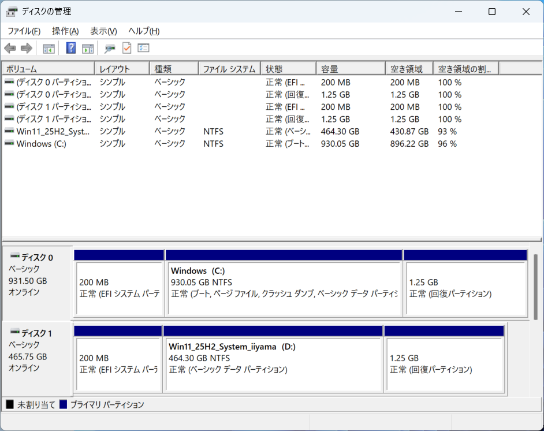Open the view settings checklist icon
The image size is (544, 431).
click(143, 49)
